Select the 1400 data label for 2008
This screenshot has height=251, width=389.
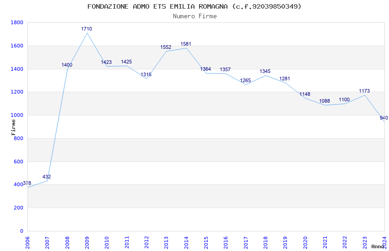[x=67, y=65]
